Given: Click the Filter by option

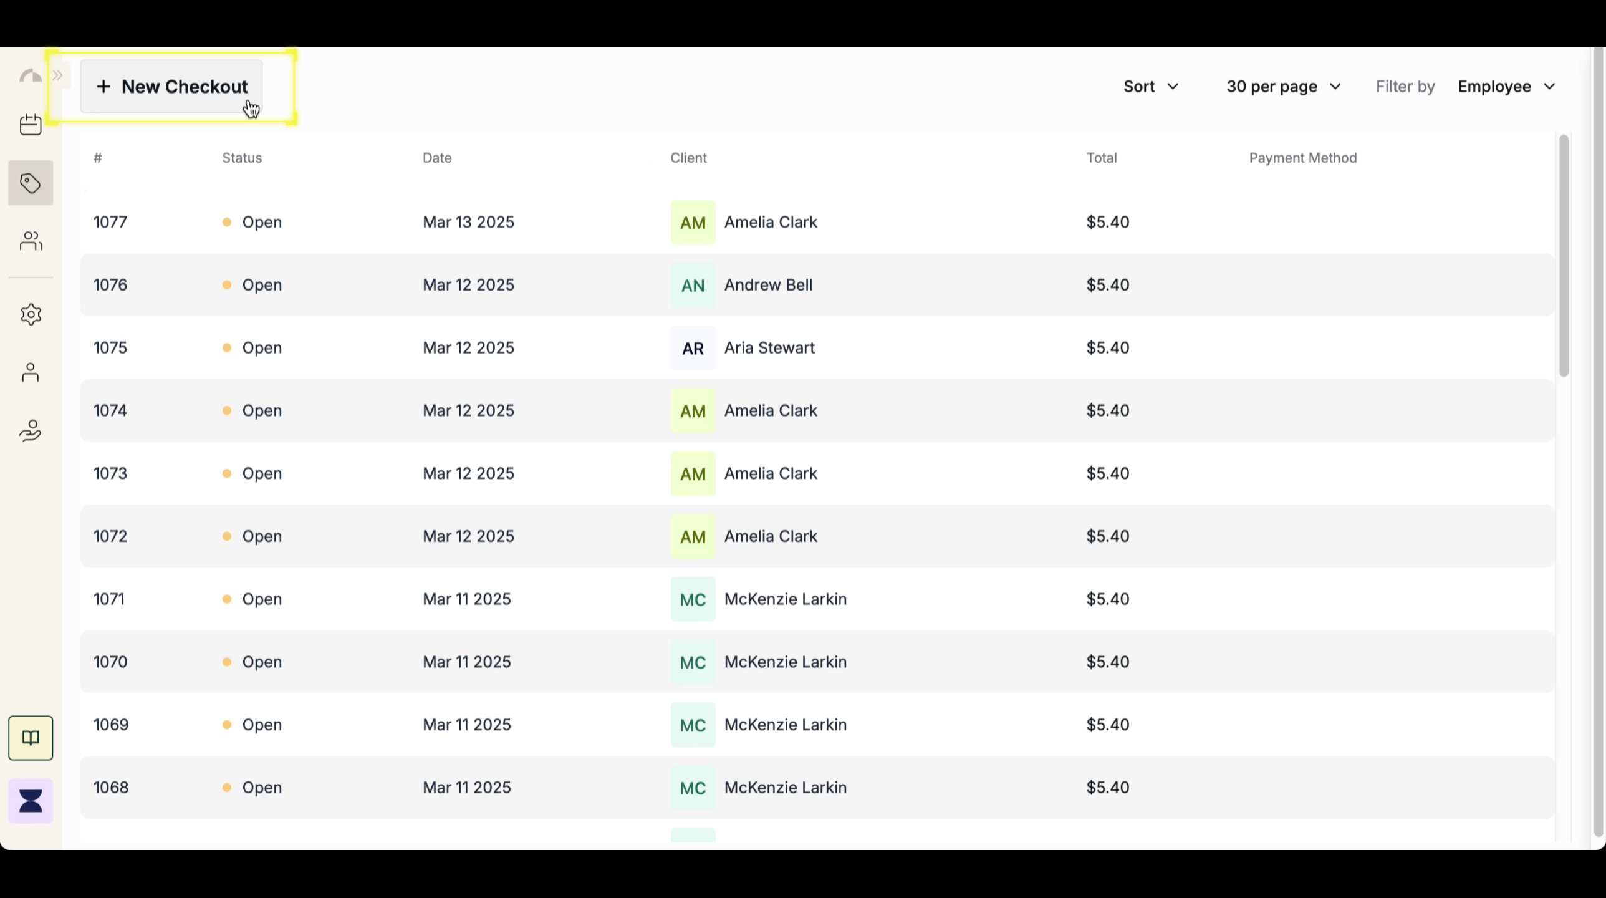Looking at the screenshot, I should 1404,86.
